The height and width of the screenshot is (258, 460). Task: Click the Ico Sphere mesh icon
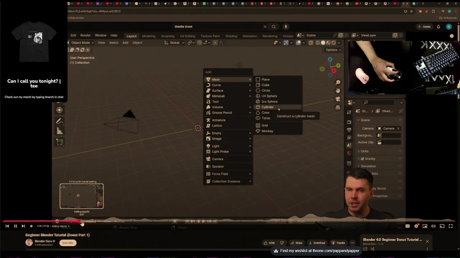pos(258,102)
